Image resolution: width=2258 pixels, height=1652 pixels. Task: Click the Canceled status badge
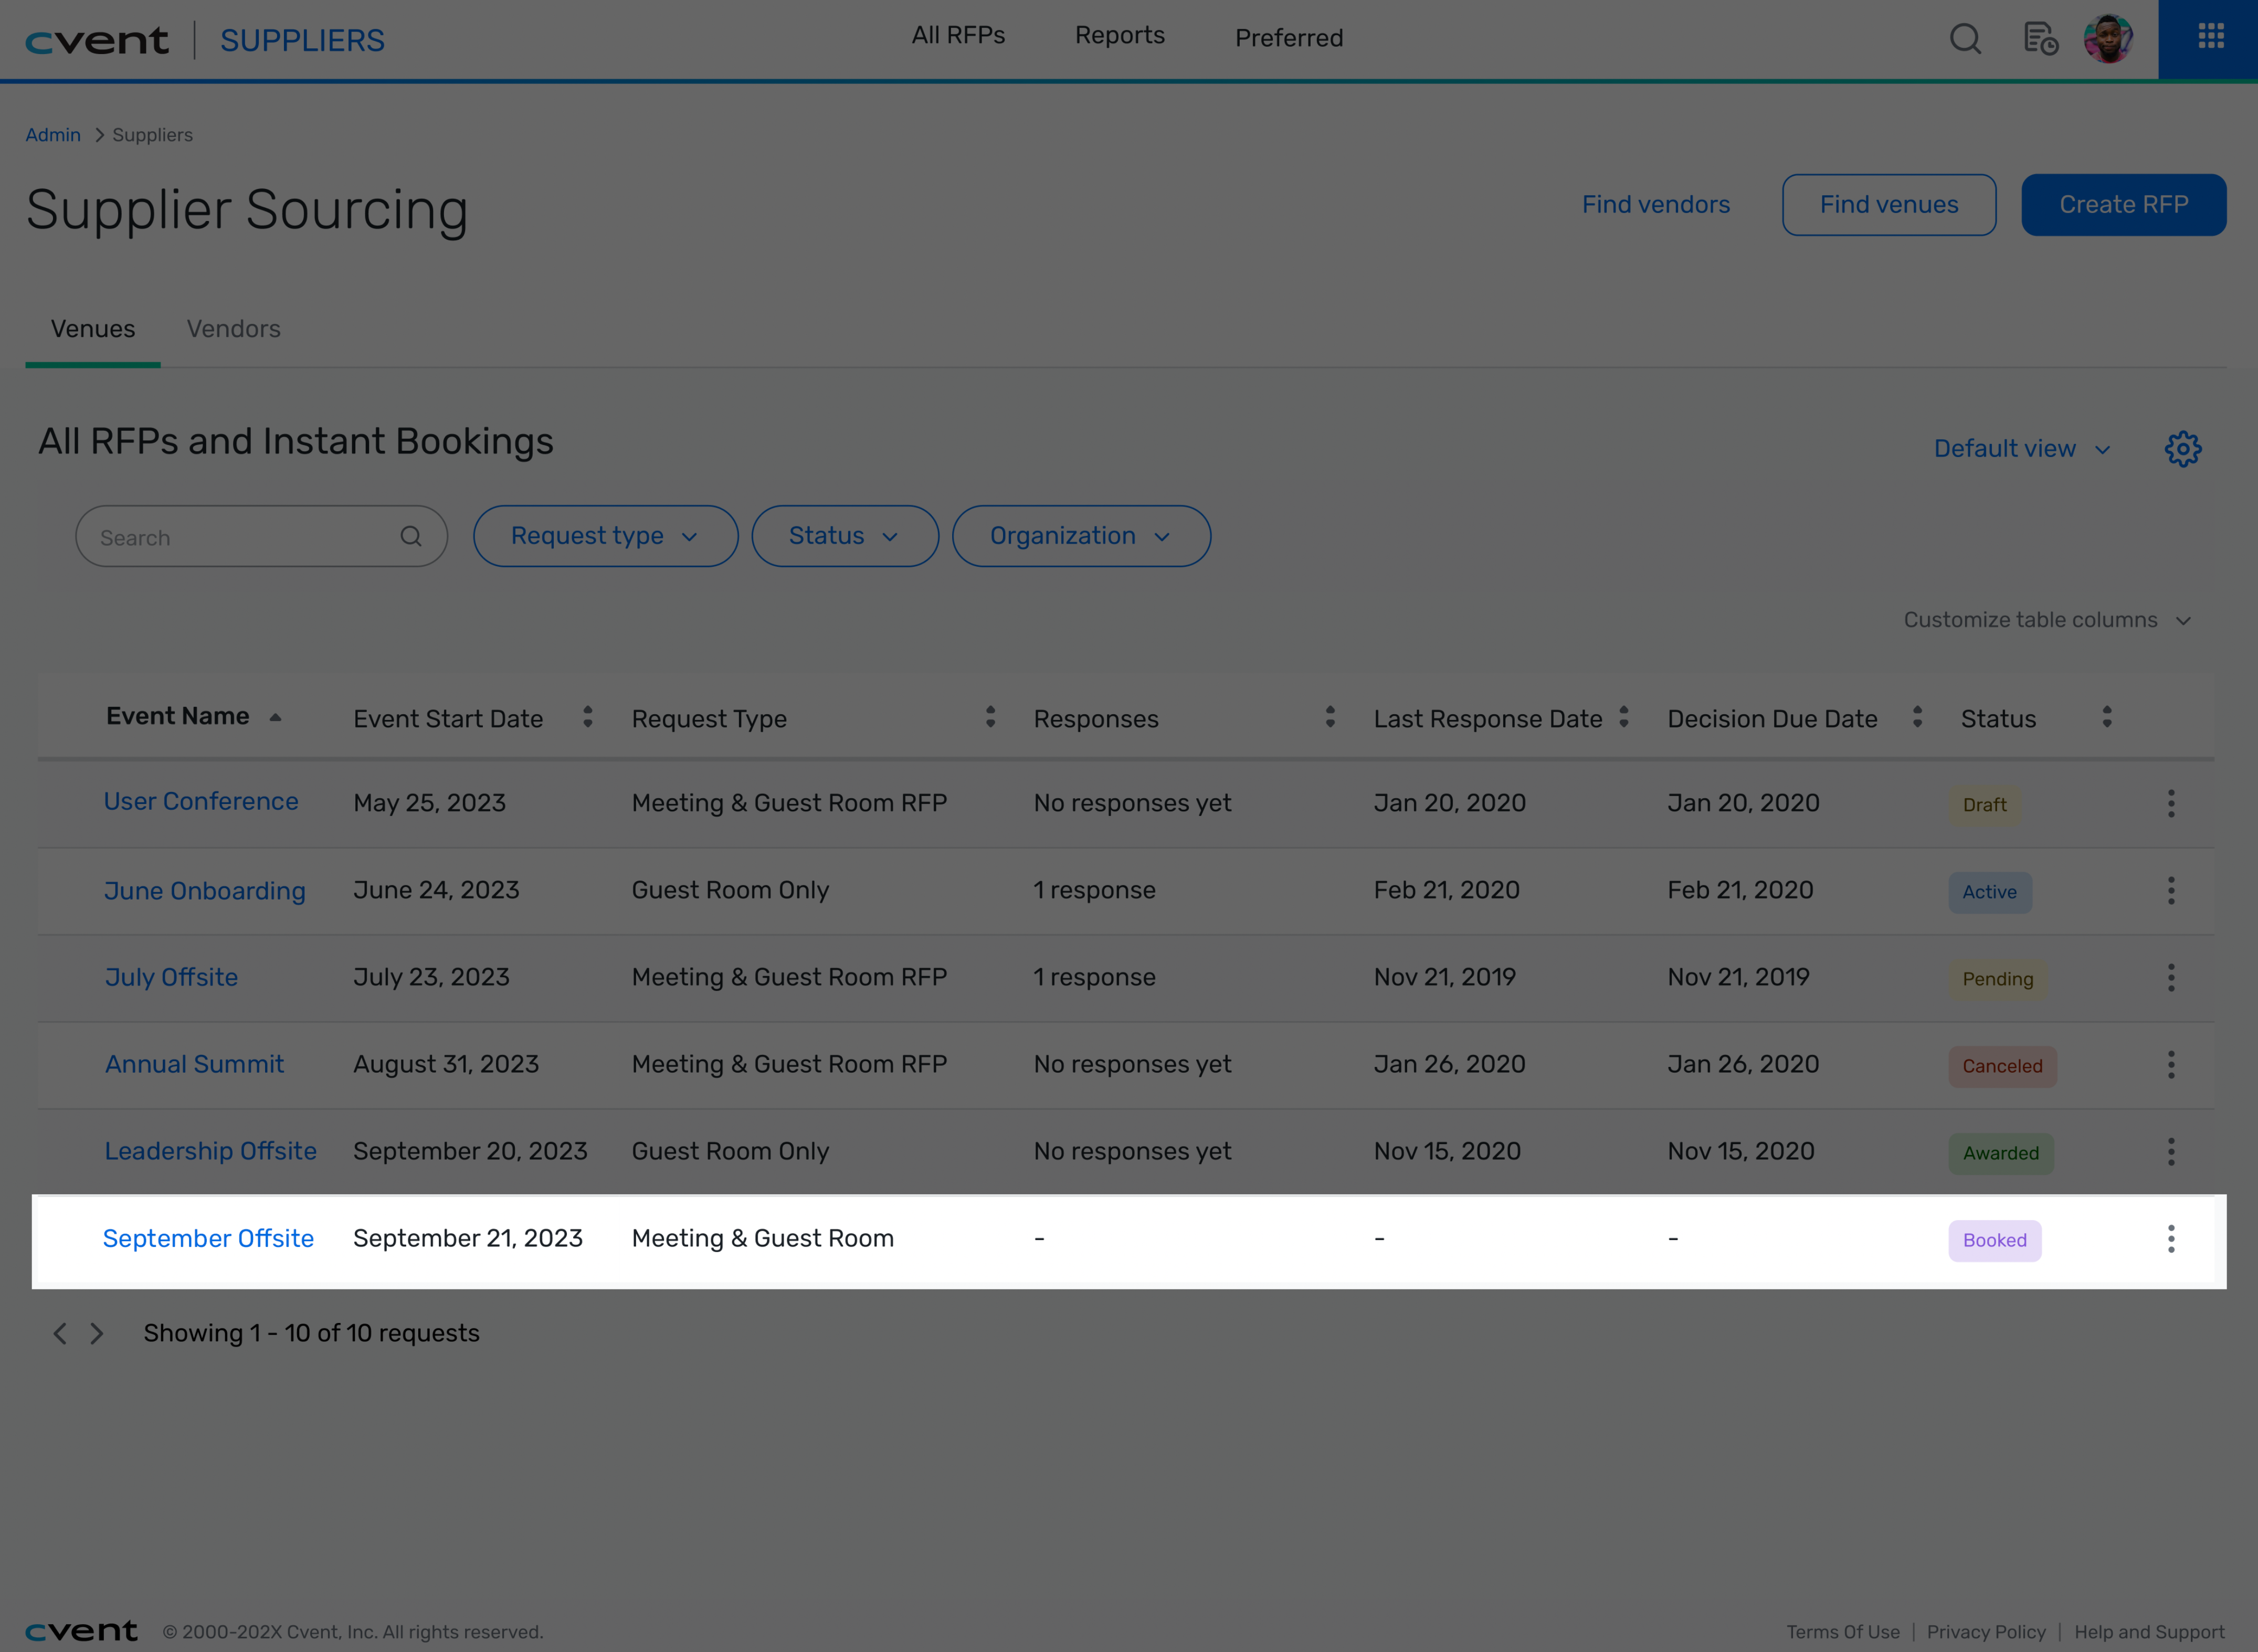tap(2003, 1066)
